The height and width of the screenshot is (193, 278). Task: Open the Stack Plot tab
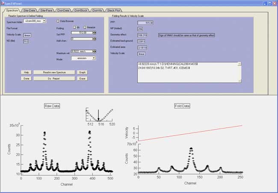[x=113, y=9]
